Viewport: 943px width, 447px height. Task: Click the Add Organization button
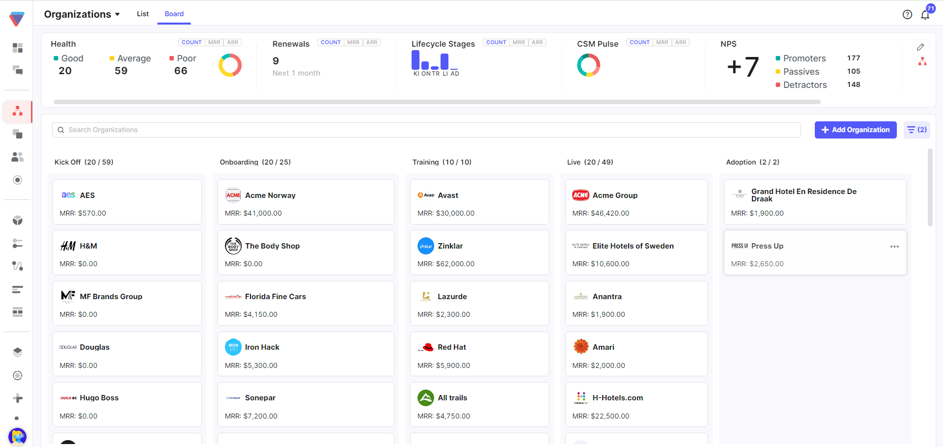coord(856,130)
